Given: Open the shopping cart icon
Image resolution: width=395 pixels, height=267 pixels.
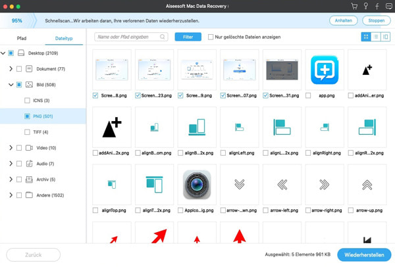Looking at the screenshot, I should (354, 7).
